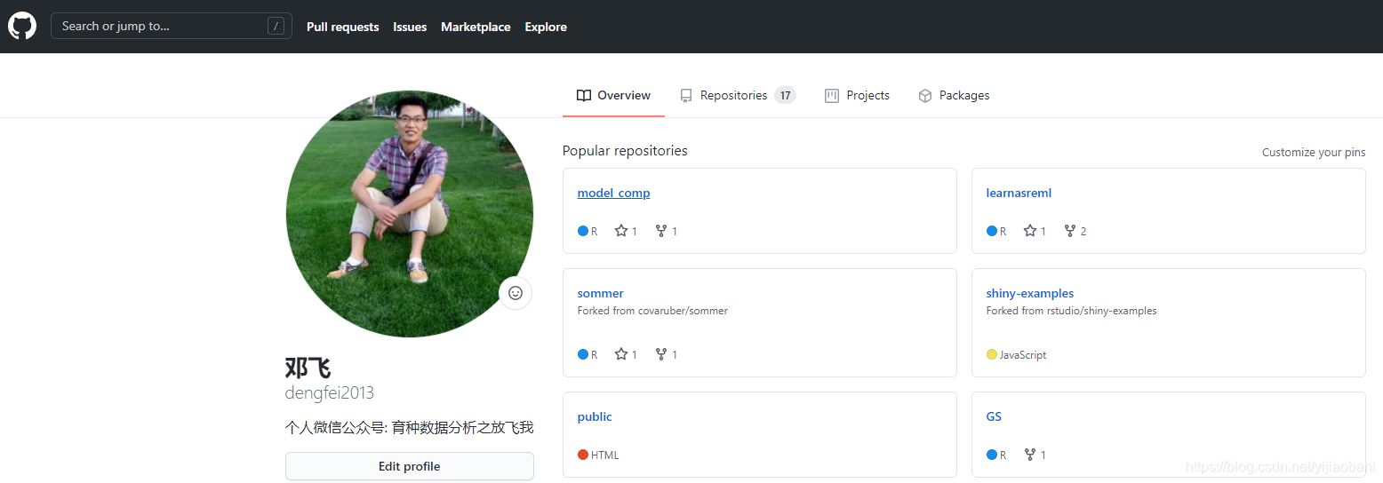Click the fork count on model_comp
Image resolution: width=1383 pixels, height=483 pixels.
[667, 231]
